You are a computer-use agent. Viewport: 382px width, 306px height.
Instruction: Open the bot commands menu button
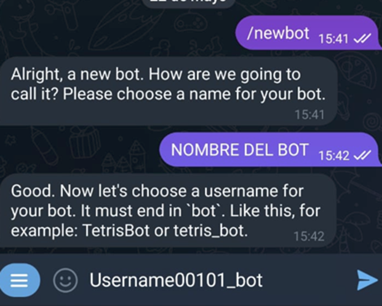[20, 281]
